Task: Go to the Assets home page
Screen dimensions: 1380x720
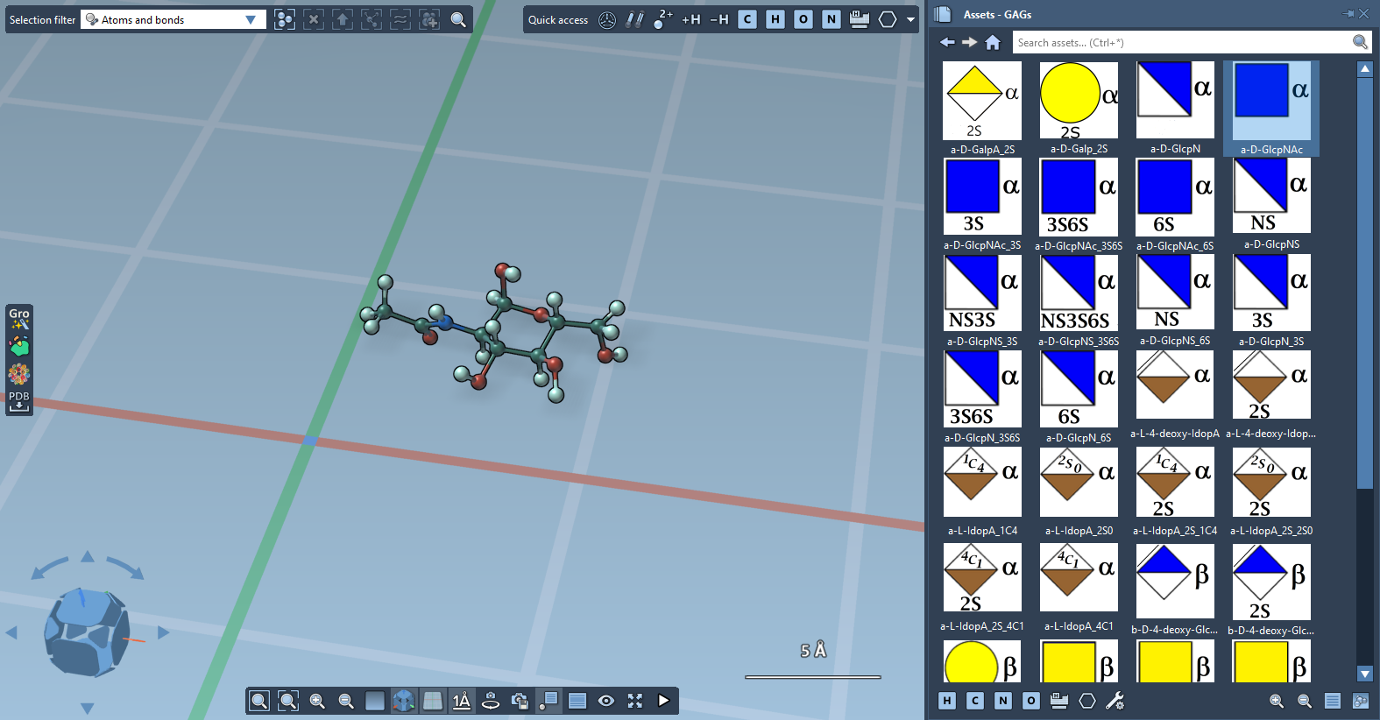Action: point(993,42)
